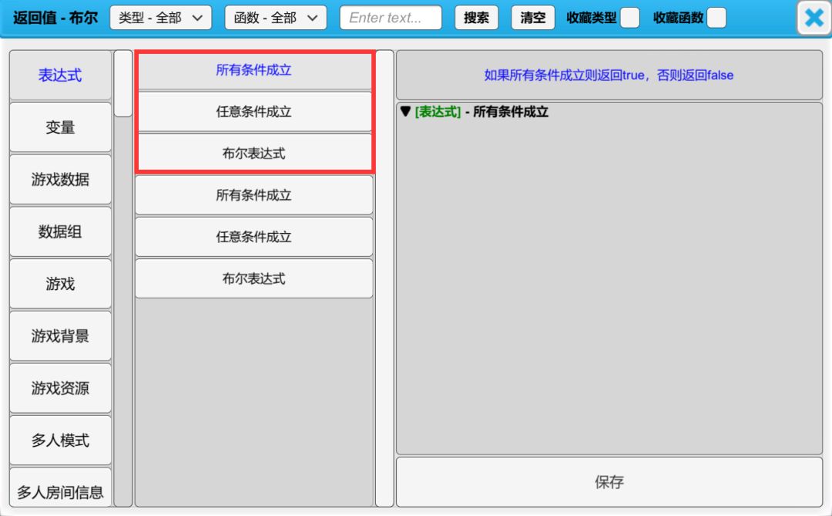
Task: Select the 游戏数据 category tab
Action: point(60,180)
